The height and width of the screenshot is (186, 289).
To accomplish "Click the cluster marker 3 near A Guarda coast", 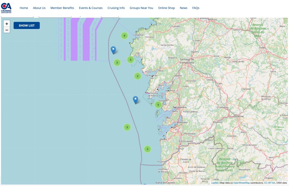I will 147,149.
